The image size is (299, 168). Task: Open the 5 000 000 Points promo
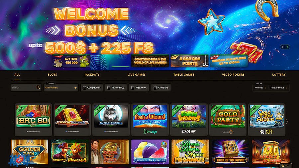(x=189, y=61)
